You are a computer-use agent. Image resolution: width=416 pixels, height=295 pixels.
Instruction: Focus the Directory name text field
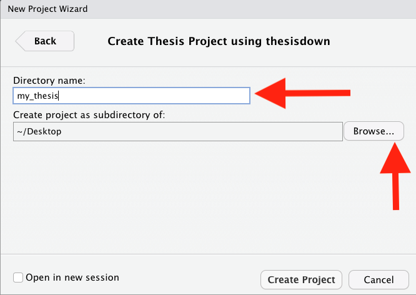tap(132, 96)
